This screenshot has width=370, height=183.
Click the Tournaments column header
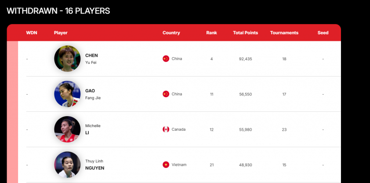(x=284, y=33)
